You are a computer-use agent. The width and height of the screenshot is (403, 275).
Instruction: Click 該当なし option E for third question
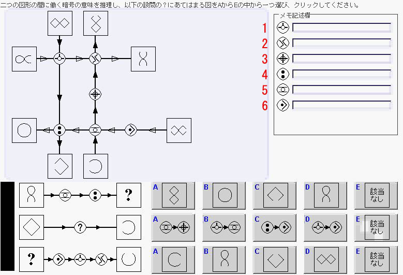click(x=377, y=259)
